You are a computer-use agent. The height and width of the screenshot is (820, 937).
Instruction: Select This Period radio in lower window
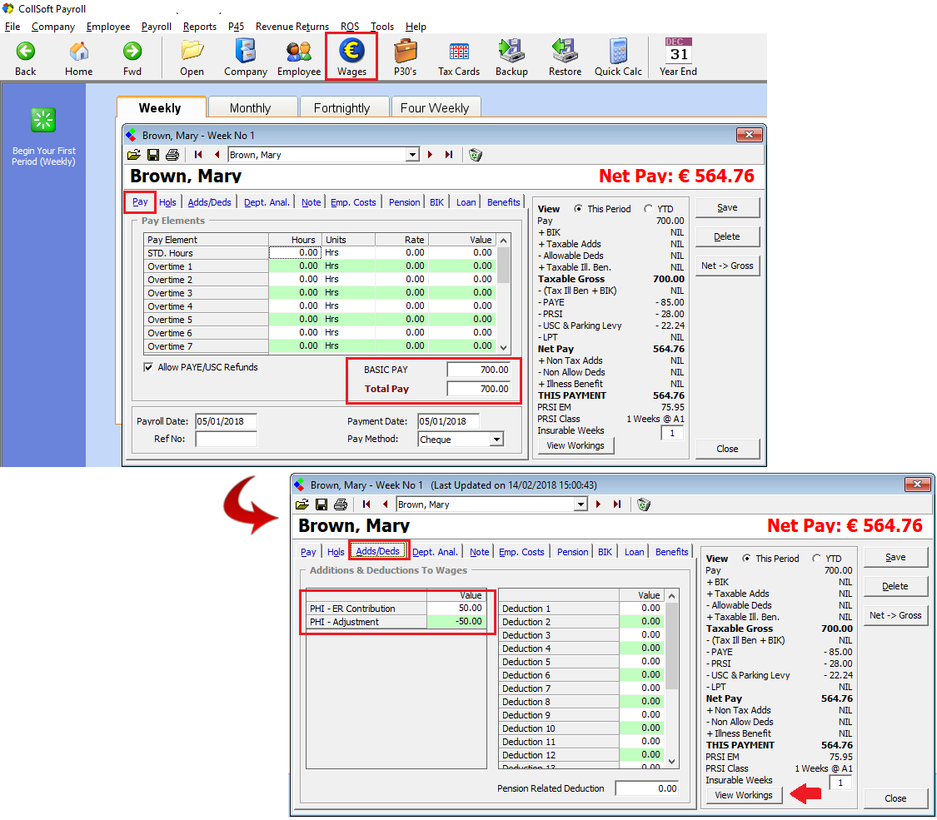[x=746, y=559]
